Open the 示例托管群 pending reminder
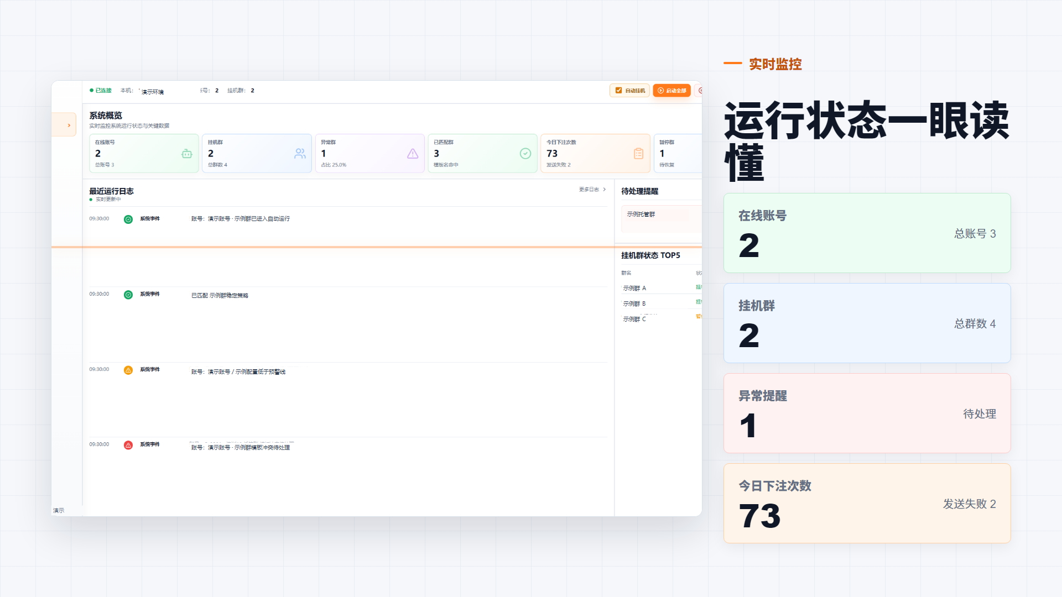Image resolution: width=1062 pixels, height=597 pixels. coord(662,218)
